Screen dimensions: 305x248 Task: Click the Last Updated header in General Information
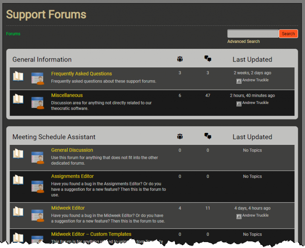(x=252, y=60)
